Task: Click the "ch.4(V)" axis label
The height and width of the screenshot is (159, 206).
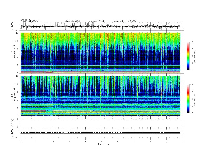Action: coord(12,134)
